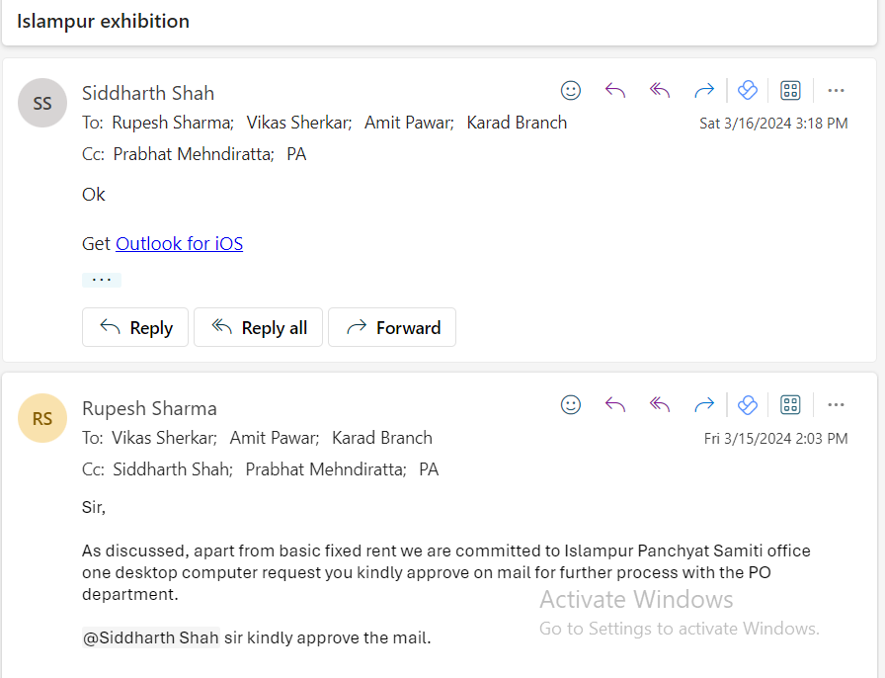Click the Forward button
Screen dimensions: 885x678
click(x=392, y=327)
